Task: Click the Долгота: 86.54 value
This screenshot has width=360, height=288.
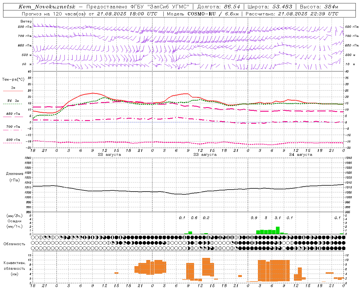Action: [x=219, y=7]
